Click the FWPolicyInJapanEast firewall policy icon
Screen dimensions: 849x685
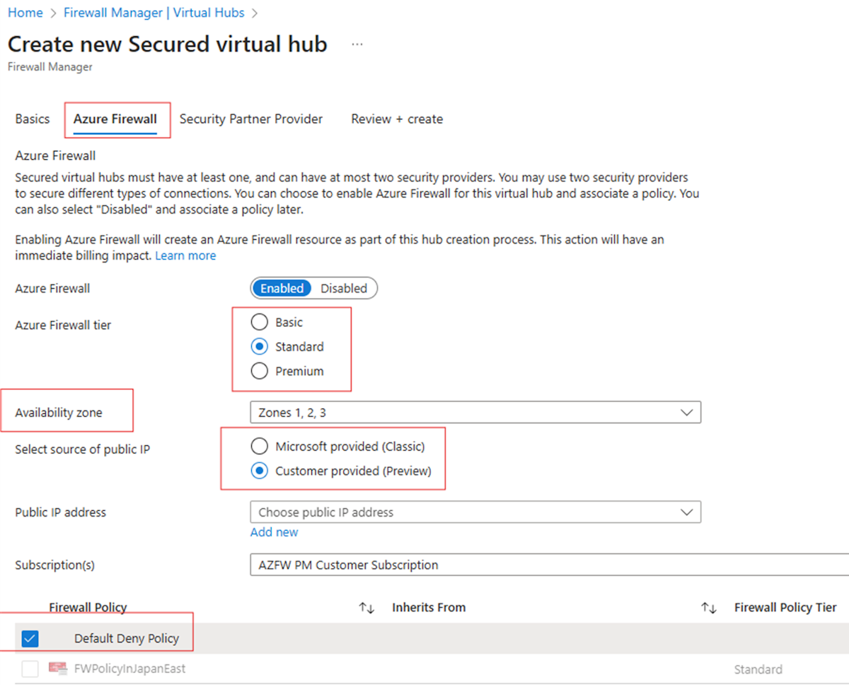tap(58, 668)
